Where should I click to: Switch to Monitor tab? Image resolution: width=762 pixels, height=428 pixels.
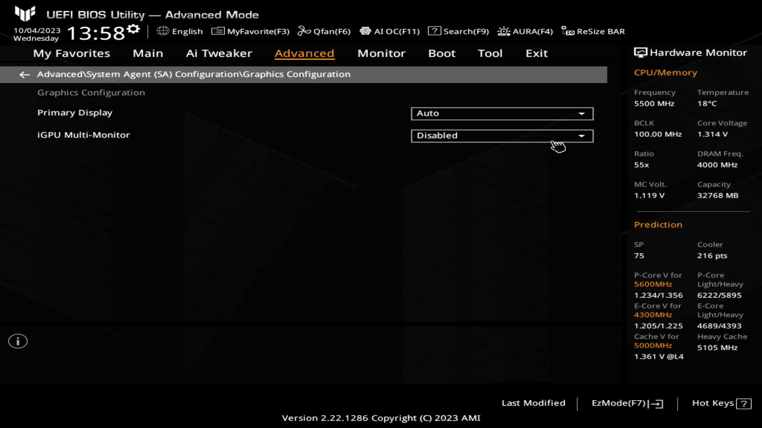click(x=381, y=53)
